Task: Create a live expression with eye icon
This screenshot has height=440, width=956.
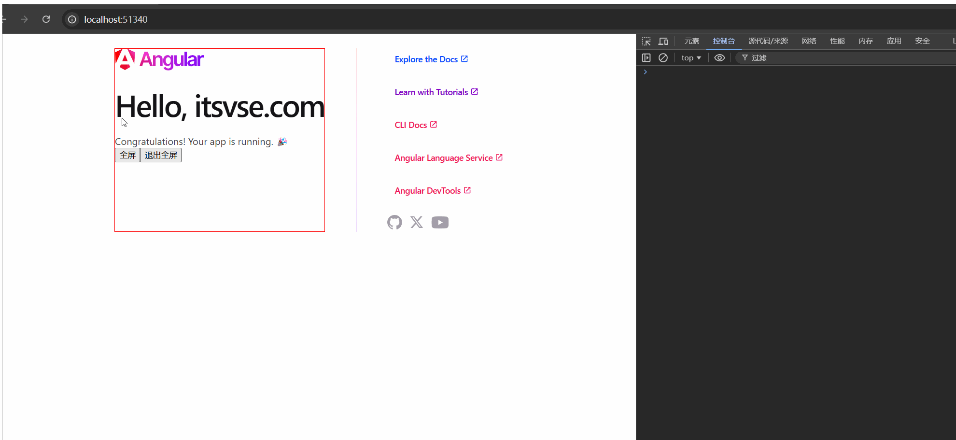Action: 719,58
